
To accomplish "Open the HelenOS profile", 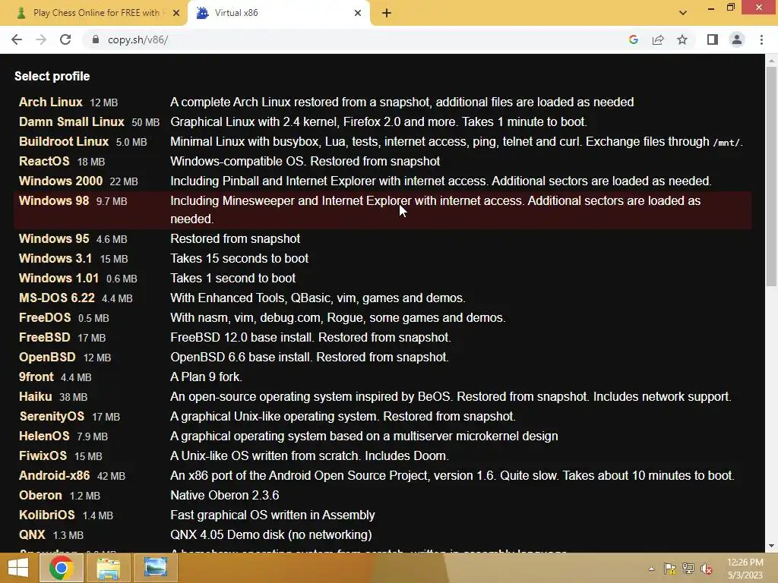I will [x=44, y=436].
